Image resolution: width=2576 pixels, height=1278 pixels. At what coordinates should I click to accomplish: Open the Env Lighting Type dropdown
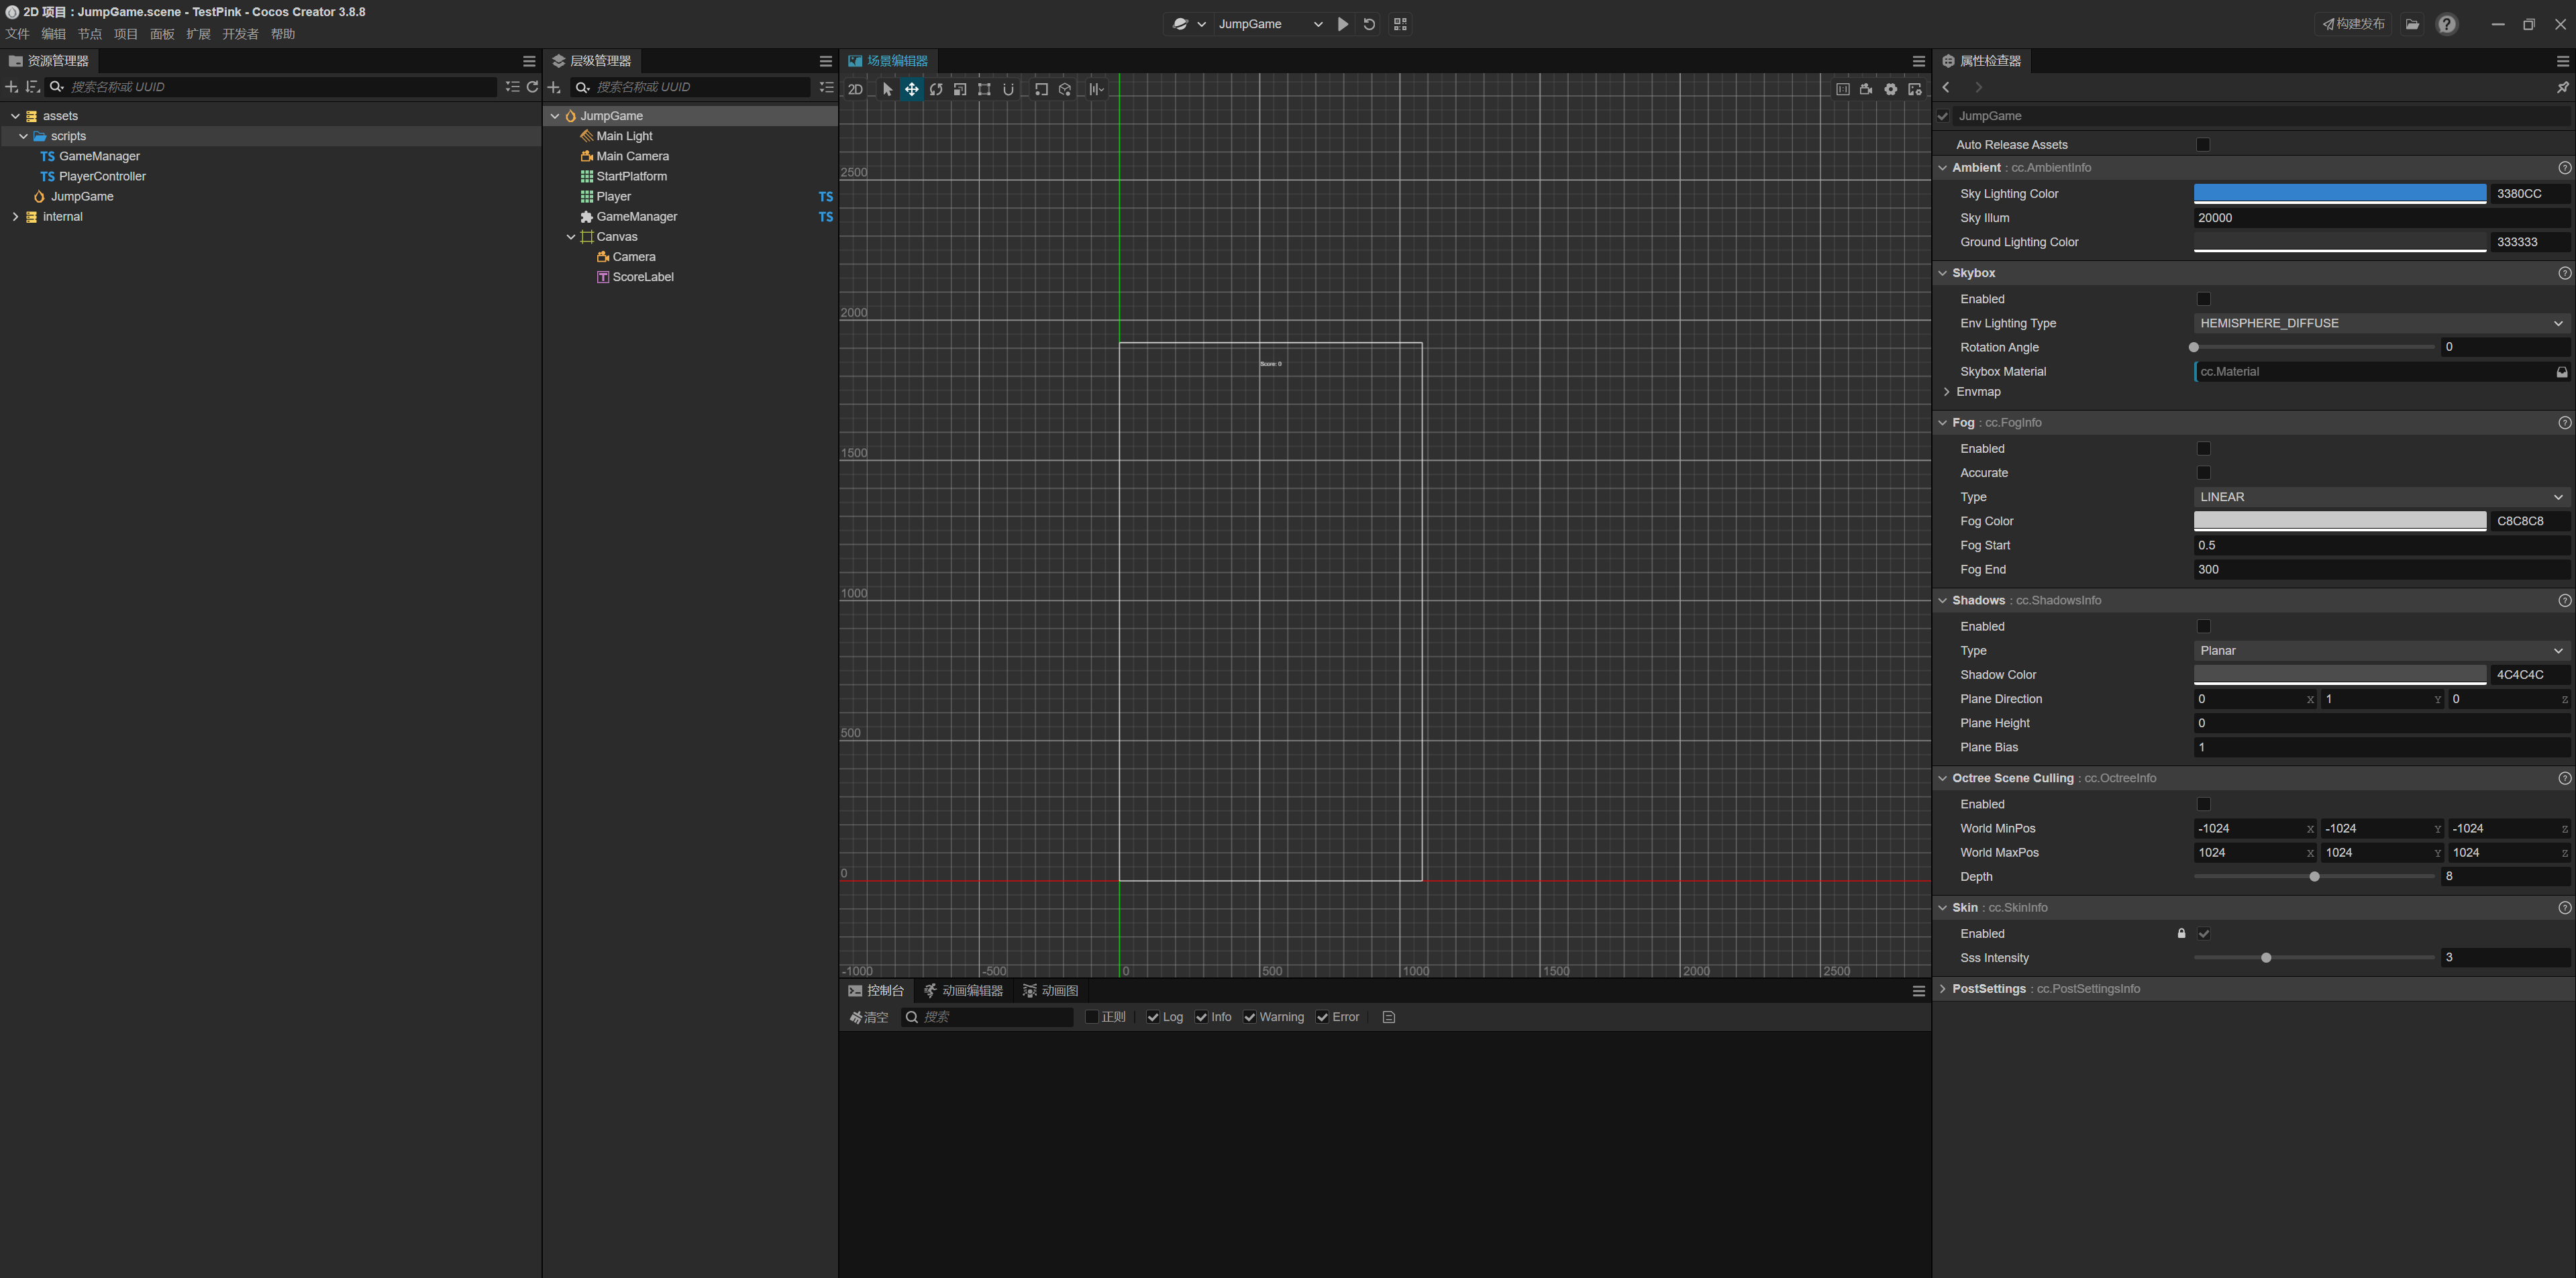click(2380, 323)
